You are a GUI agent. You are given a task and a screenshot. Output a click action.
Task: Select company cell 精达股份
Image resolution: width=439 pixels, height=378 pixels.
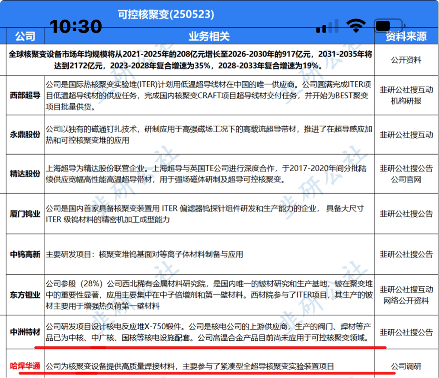pos(25,174)
